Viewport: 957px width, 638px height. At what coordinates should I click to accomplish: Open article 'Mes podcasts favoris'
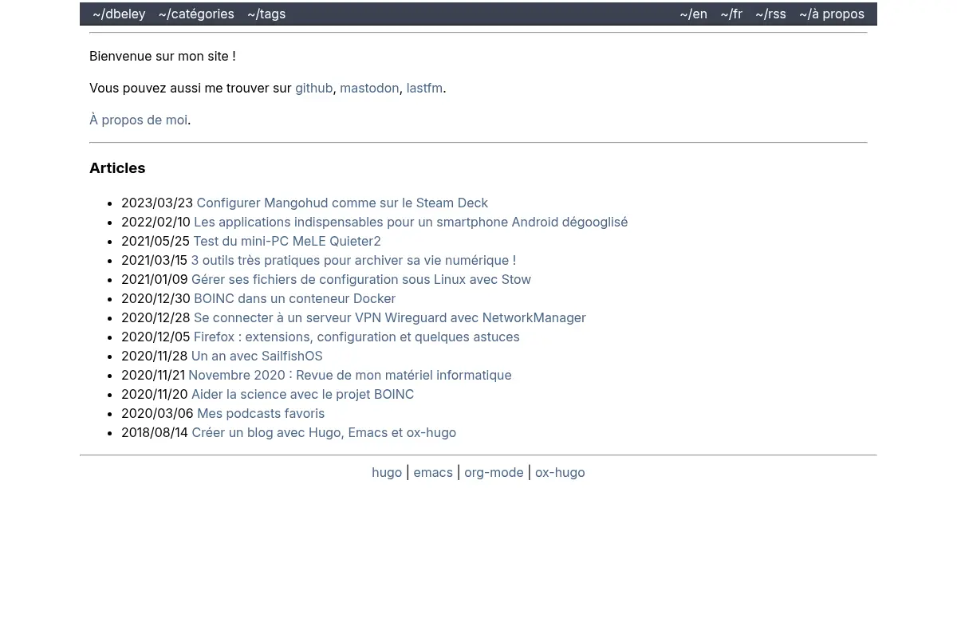click(x=261, y=413)
